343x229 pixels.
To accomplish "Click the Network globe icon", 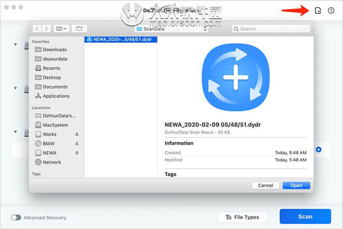I will [x=38, y=162].
